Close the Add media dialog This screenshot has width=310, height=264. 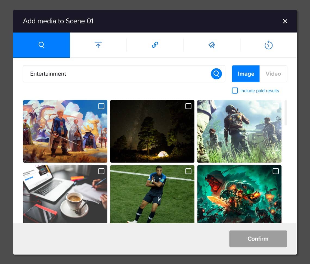click(x=285, y=21)
